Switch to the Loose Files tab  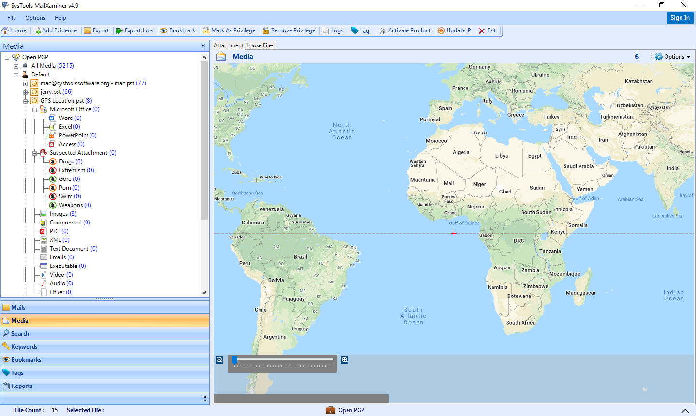tap(260, 45)
